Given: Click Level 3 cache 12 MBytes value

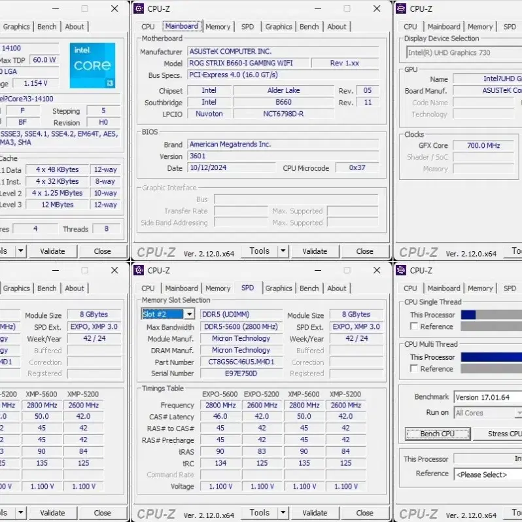Looking at the screenshot, I should coord(58,205).
